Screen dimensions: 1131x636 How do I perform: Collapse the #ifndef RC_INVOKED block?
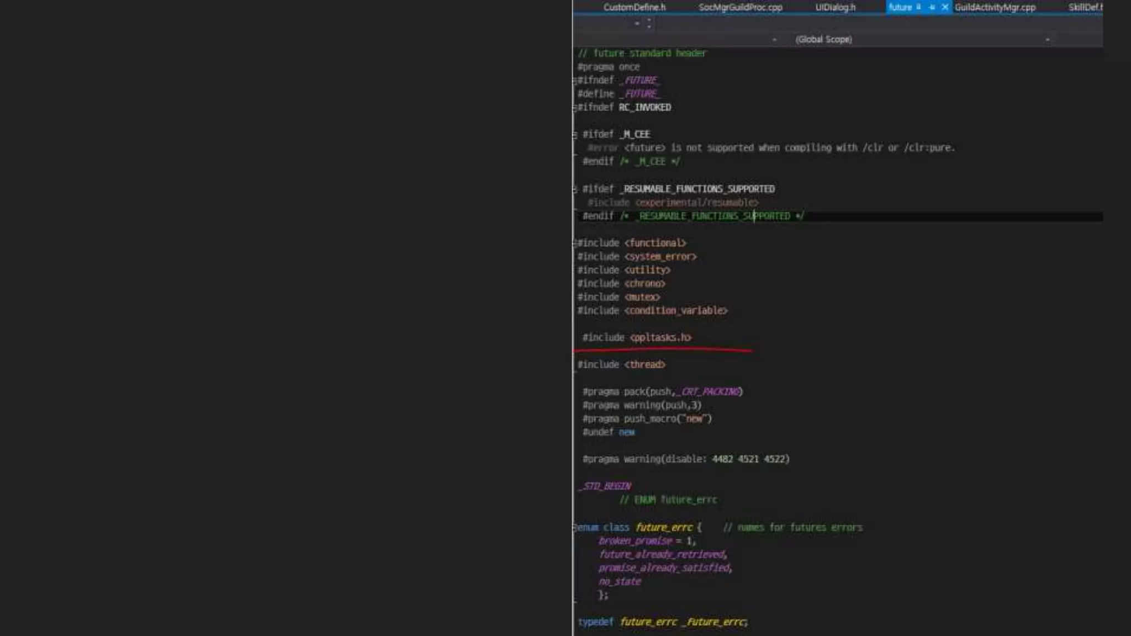coord(574,108)
